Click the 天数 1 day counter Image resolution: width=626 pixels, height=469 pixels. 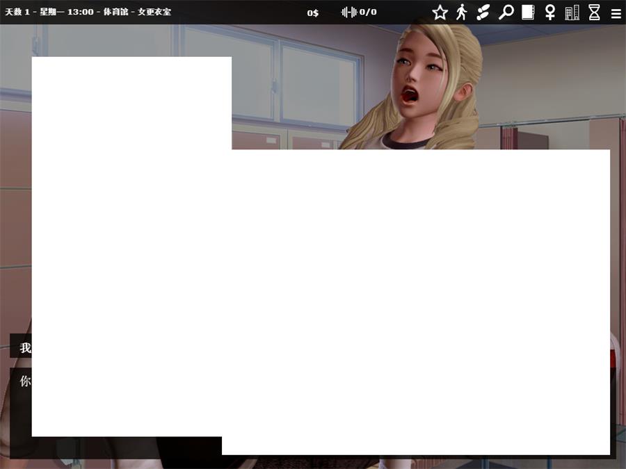(17, 13)
